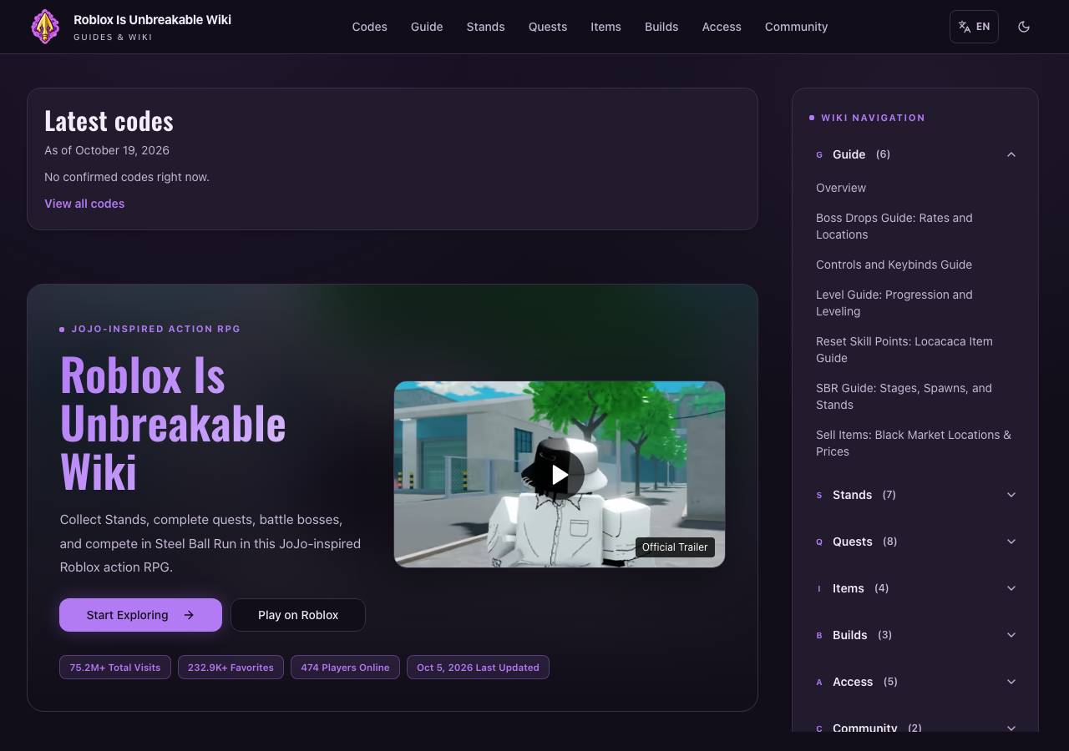Play the official trailer video
Screen dimensions: 1069x751
pyautogui.click(x=560, y=475)
